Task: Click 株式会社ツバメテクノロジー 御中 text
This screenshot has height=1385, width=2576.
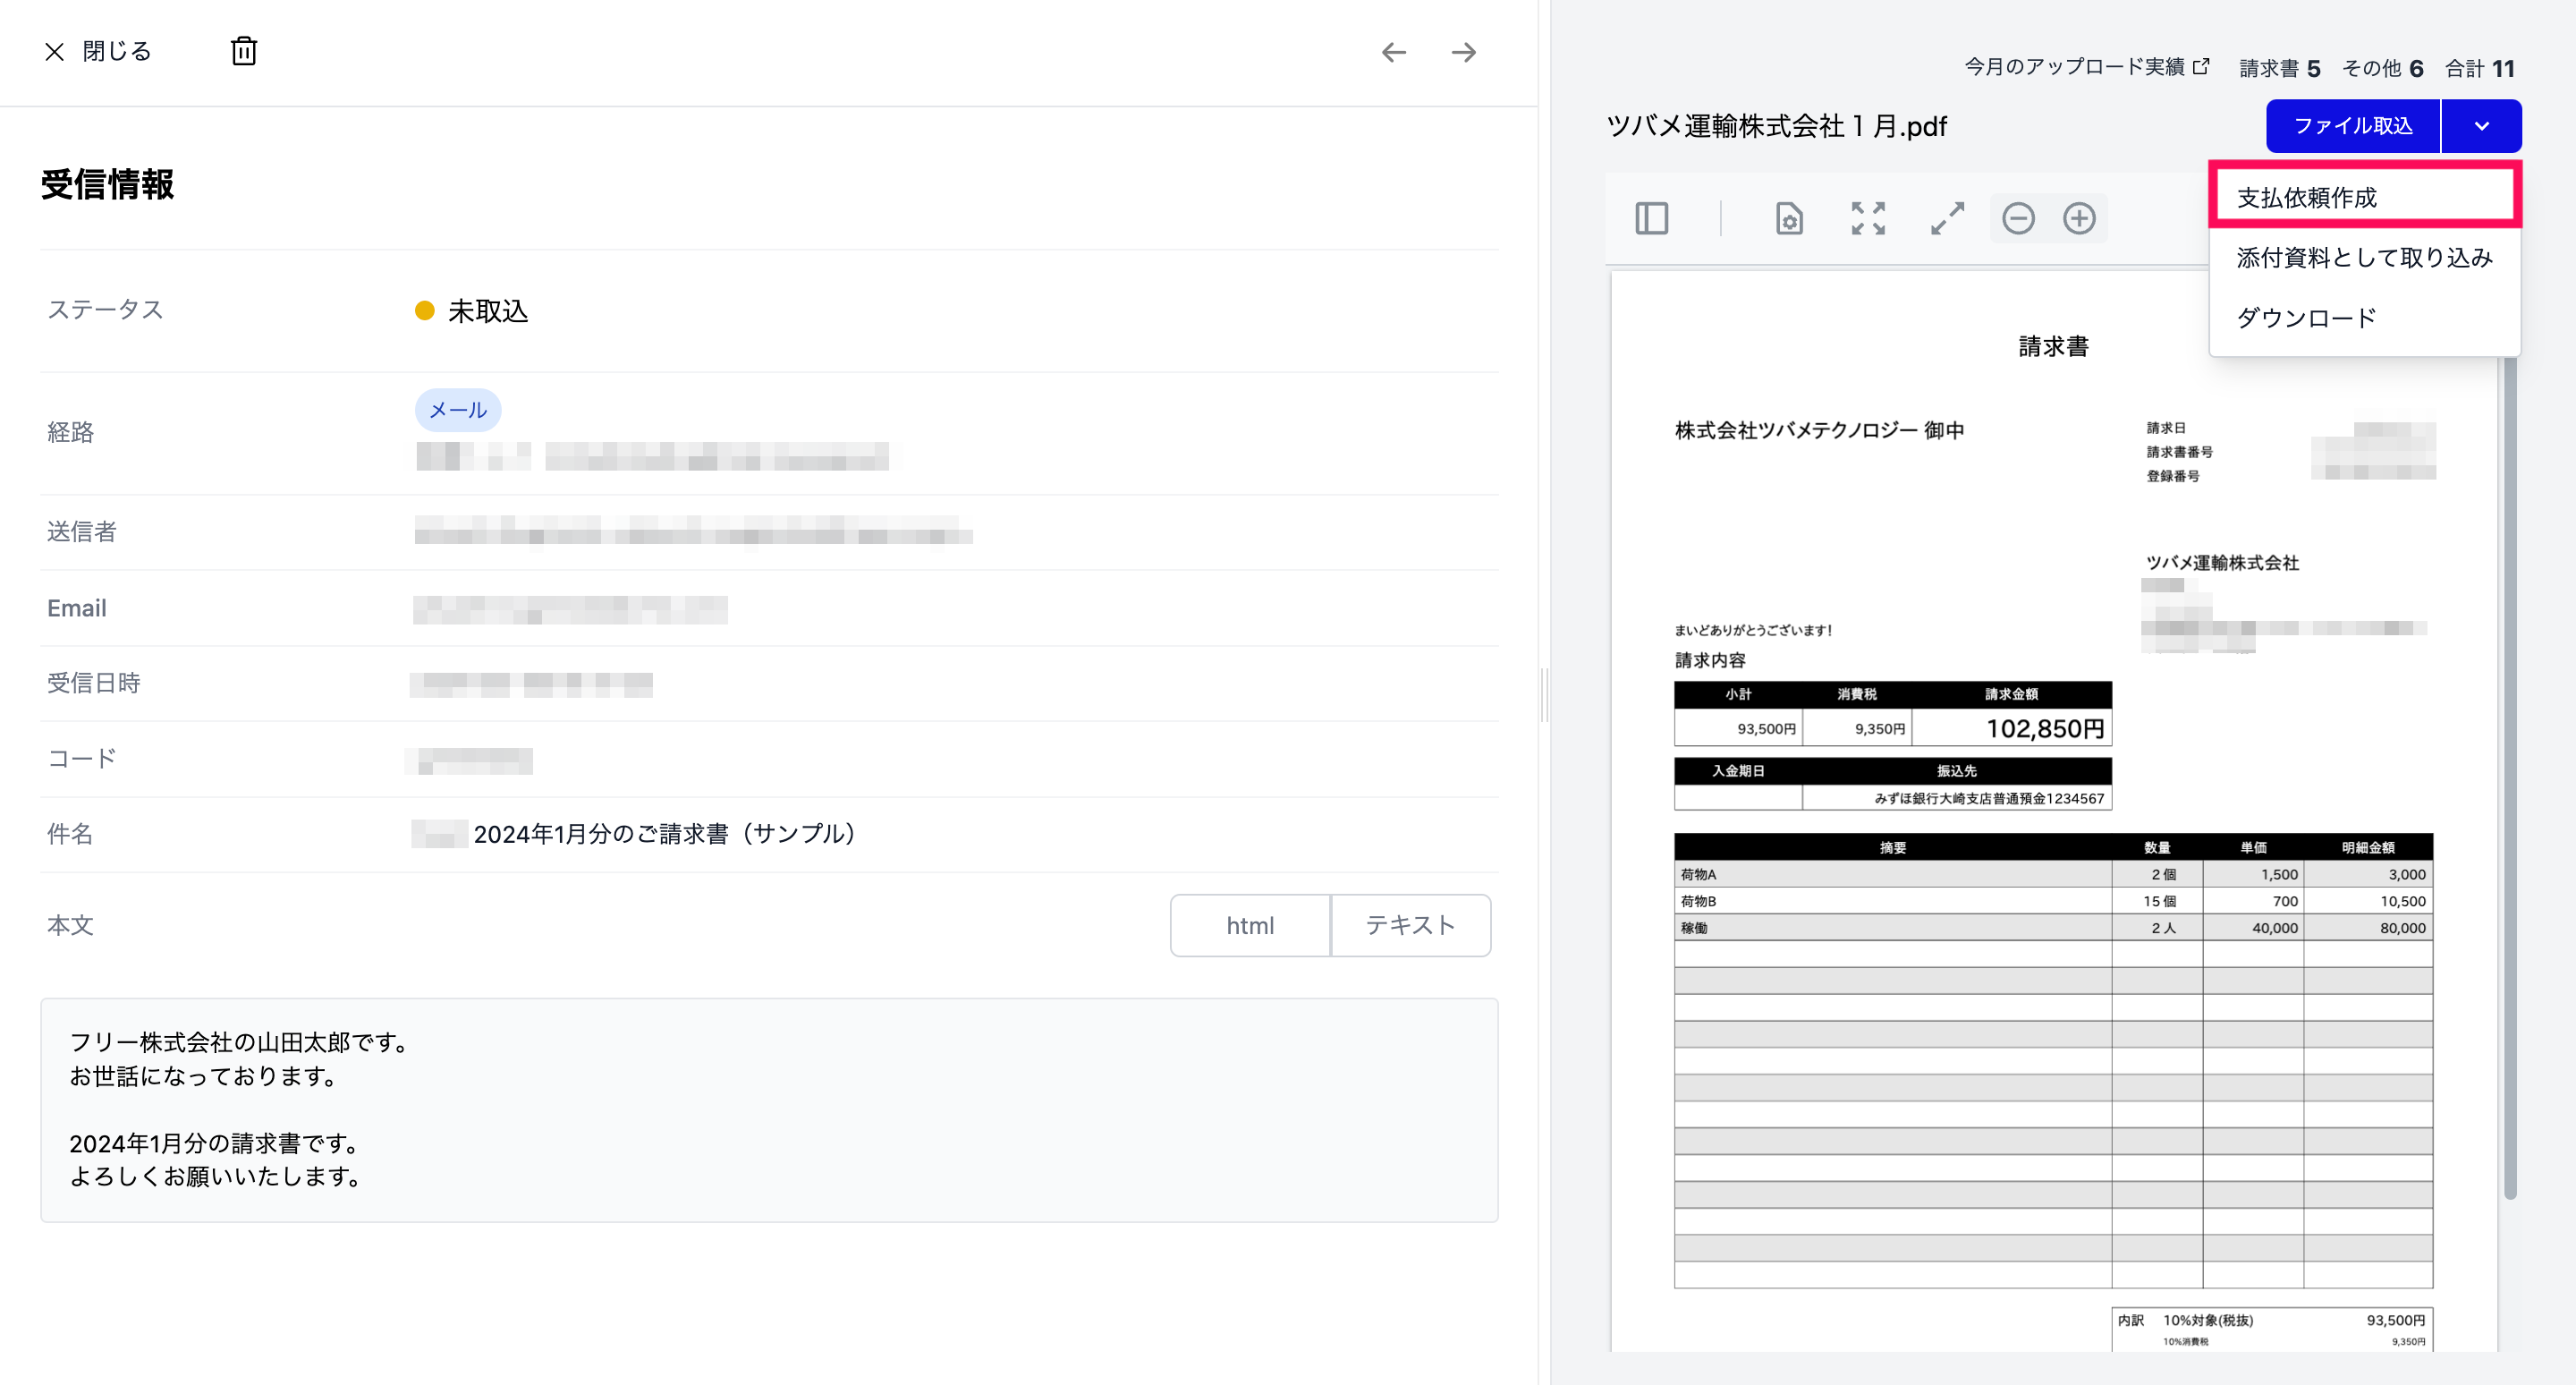Action: 1819,430
